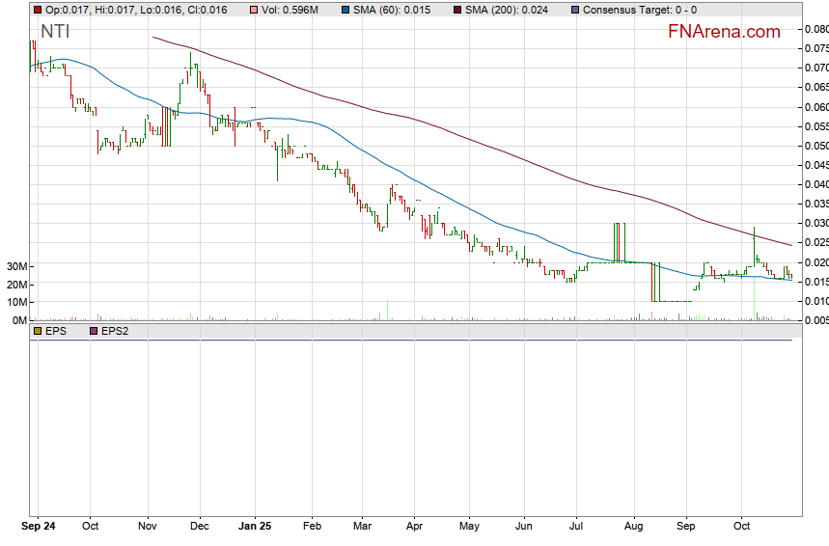Click the blue SMA (60) legend swatch
This screenshot has width=829, height=546.
[x=347, y=10]
